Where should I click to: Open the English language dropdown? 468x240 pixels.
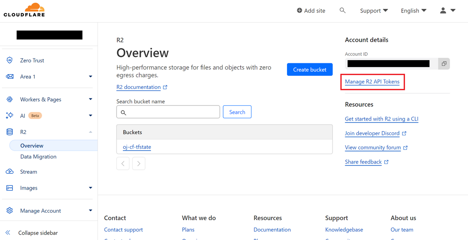414,11
